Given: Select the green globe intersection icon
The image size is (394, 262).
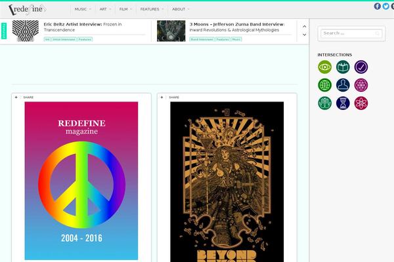Looking at the screenshot, I should 324,85.
